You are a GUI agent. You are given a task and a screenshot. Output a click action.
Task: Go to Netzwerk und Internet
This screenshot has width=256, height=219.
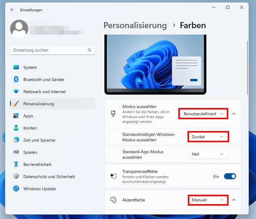tap(52, 91)
